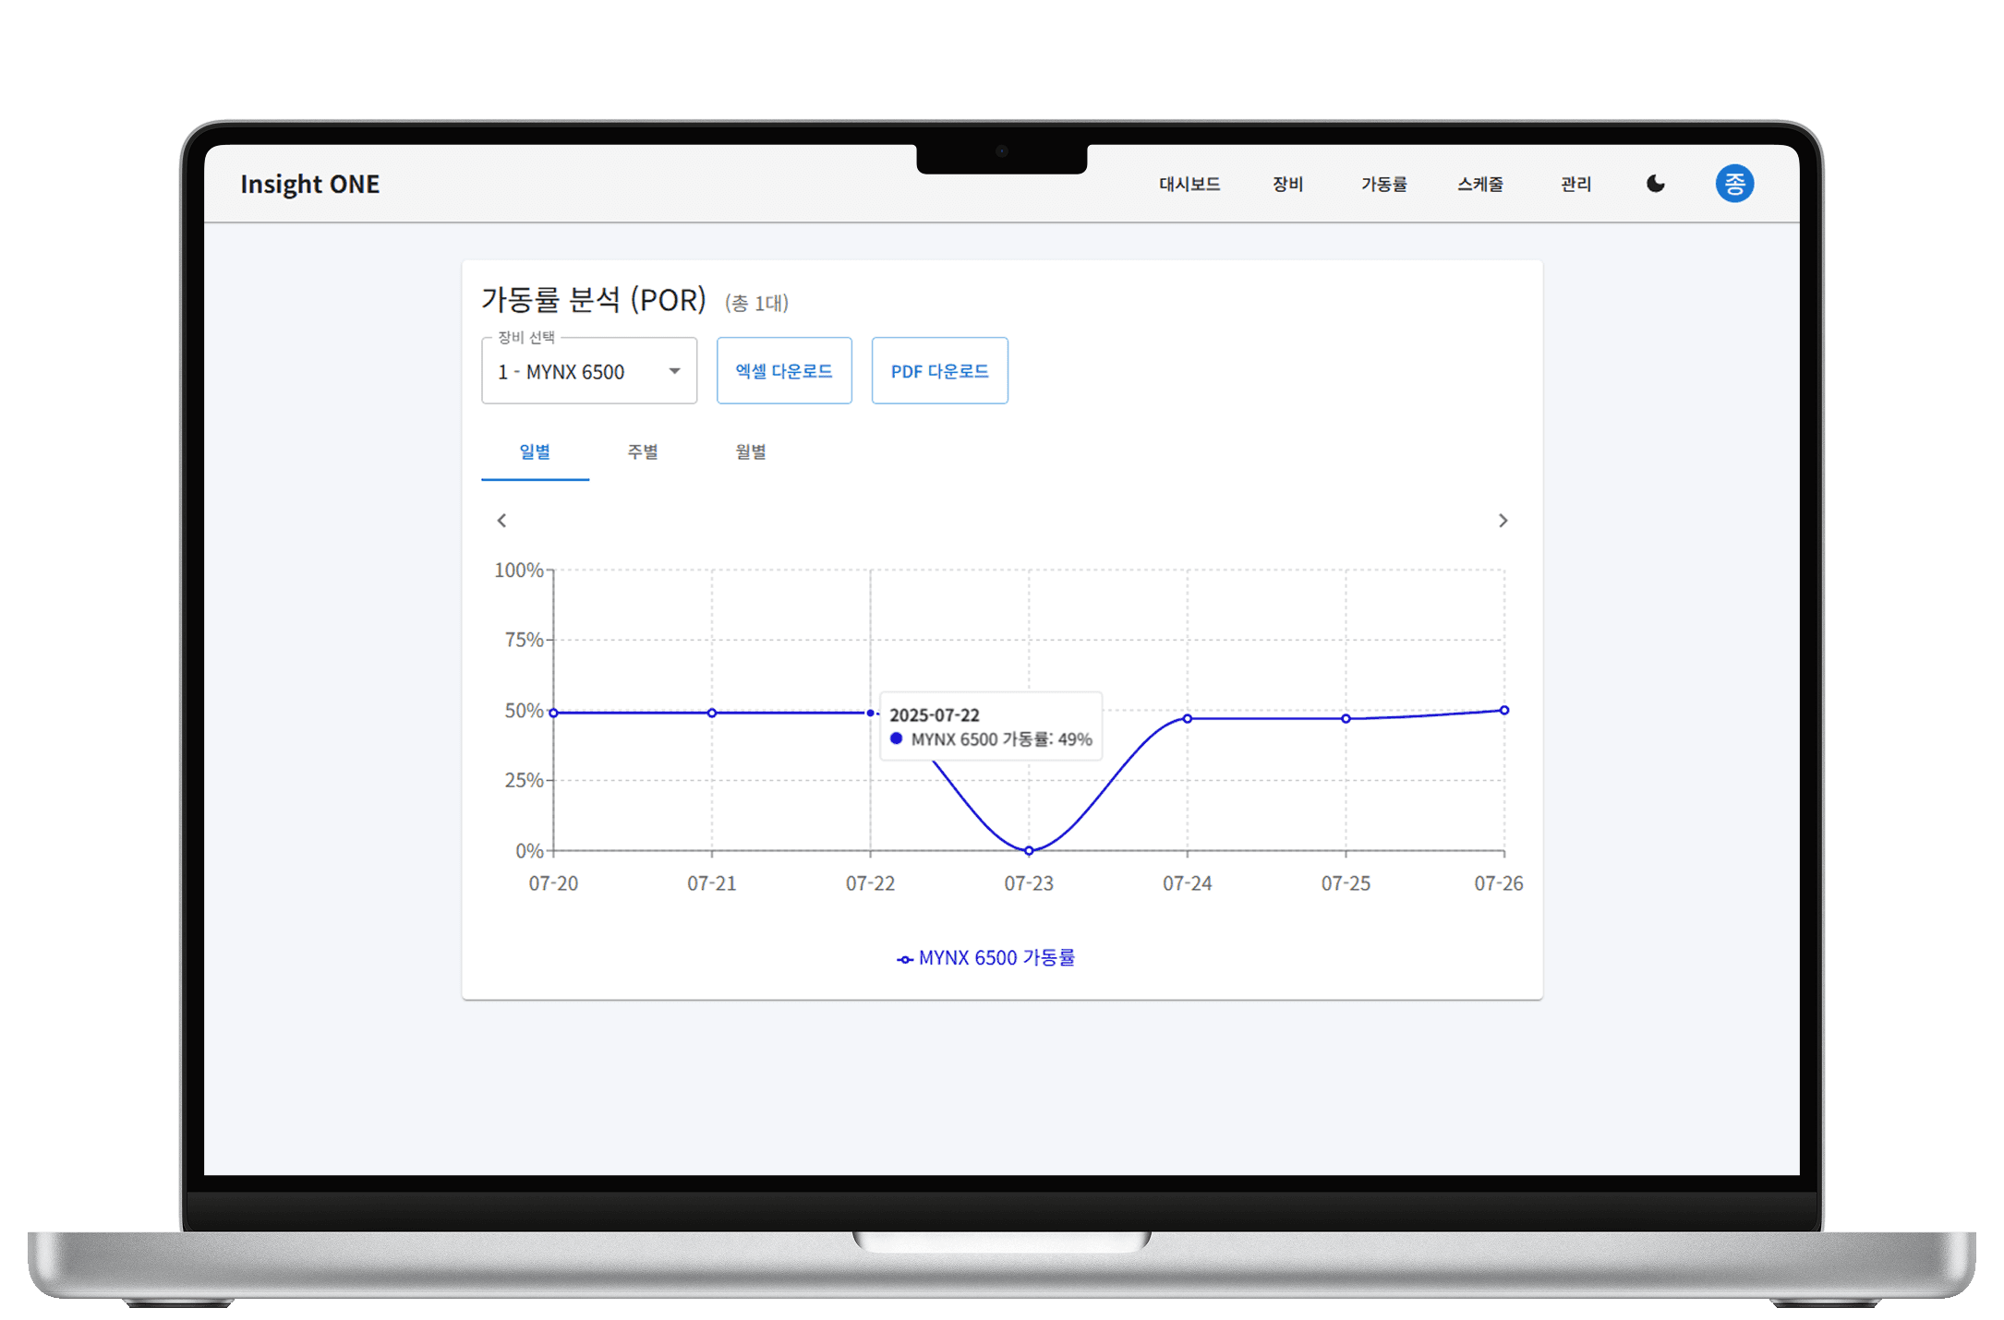Open the 관리 menu item
Screen dimensions: 2004x1320
click(x=1575, y=185)
